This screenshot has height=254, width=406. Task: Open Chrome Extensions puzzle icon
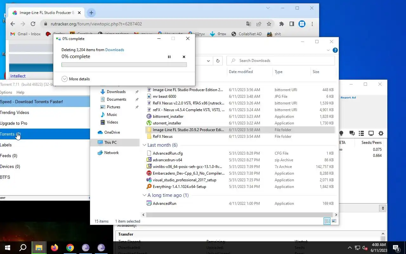(x=281, y=24)
